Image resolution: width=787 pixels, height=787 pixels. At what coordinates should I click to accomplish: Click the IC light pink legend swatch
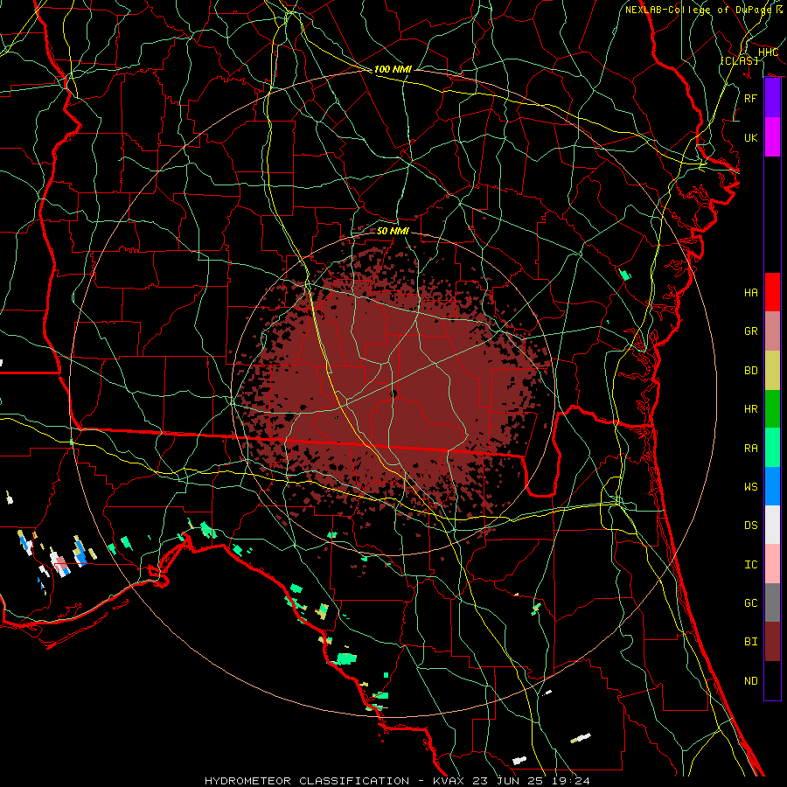pos(772,564)
